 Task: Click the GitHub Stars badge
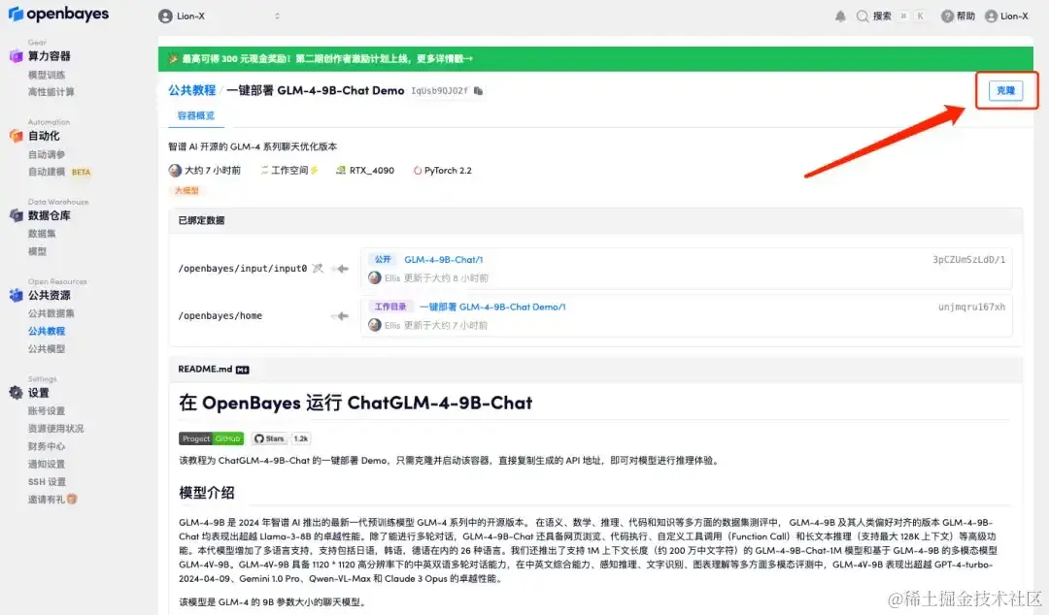click(x=269, y=438)
